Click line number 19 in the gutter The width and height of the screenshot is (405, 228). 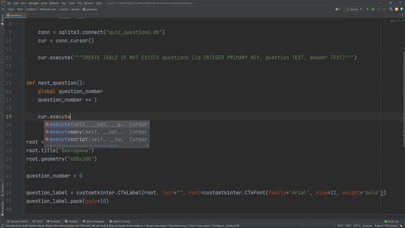(x=8, y=117)
